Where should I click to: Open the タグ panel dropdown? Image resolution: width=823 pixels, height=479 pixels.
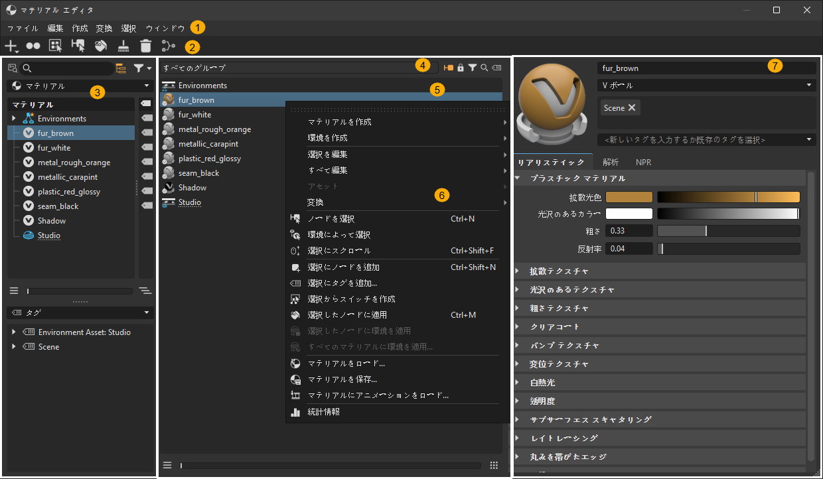pyautogui.click(x=80, y=312)
